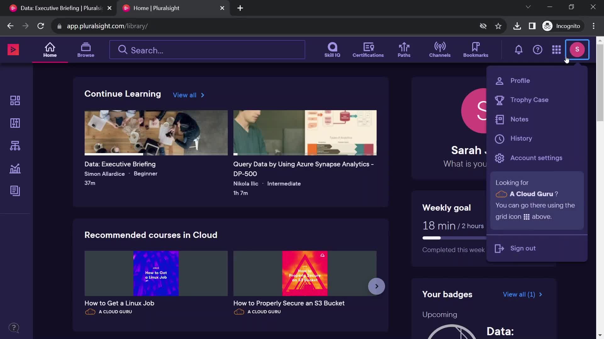Image resolution: width=604 pixels, height=339 pixels.
Task: Open Skill IQ from top navigation
Action: click(x=332, y=50)
